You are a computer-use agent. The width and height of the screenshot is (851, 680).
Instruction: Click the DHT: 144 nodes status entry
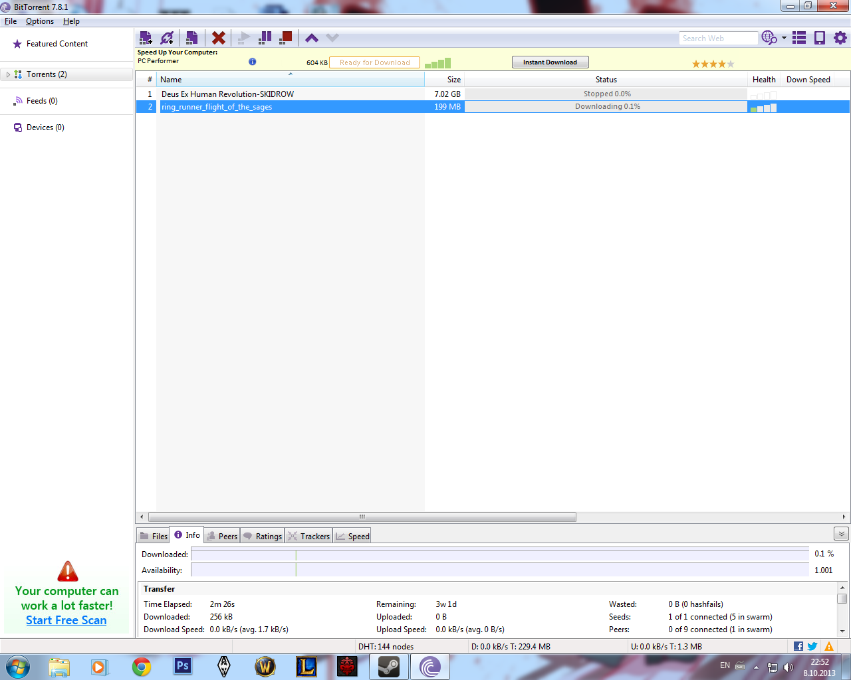click(386, 647)
